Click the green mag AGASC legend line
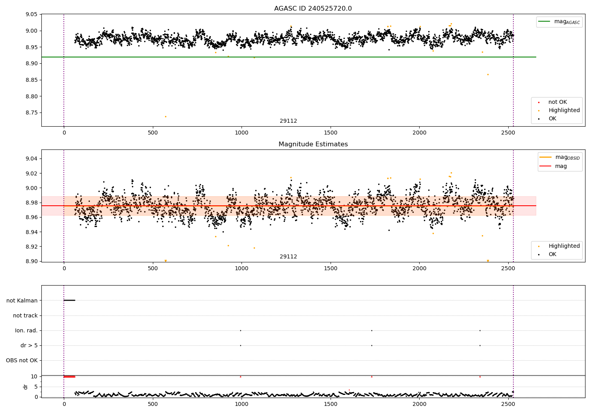Image resolution: width=591 pixels, height=413 pixels. (544, 22)
